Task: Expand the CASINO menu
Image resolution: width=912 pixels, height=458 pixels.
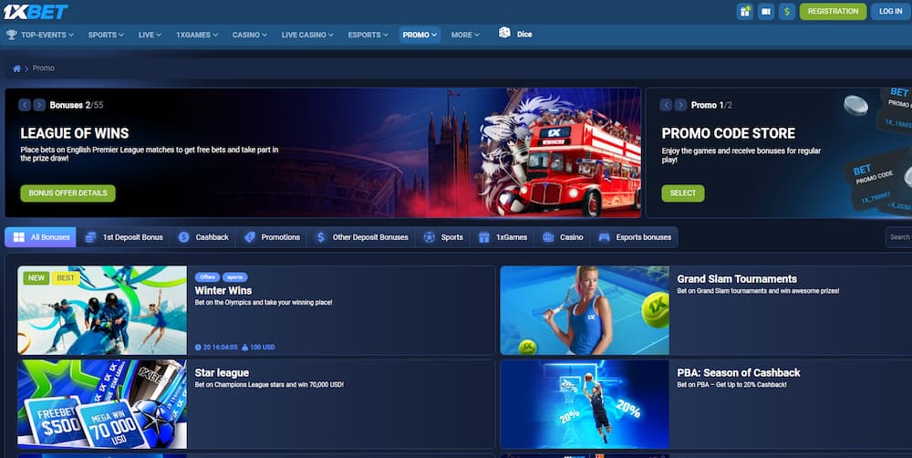Action: pyautogui.click(x=250, y=35)
